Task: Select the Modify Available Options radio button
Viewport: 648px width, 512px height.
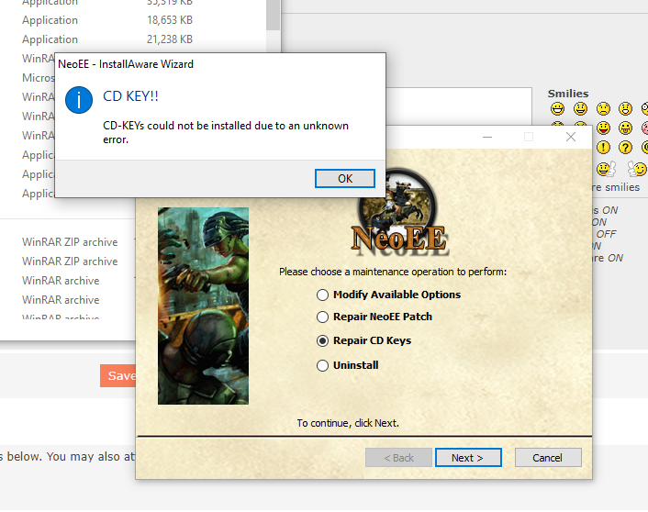Action: pyautogui.click(x=322, y=295)
